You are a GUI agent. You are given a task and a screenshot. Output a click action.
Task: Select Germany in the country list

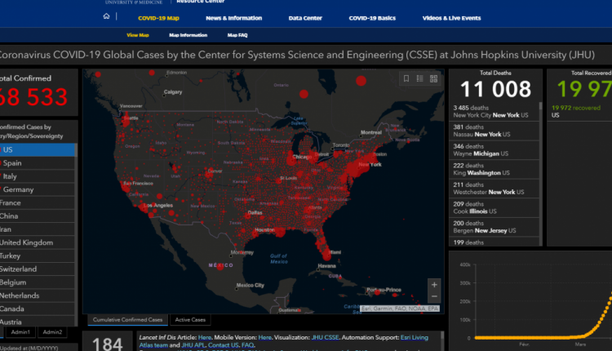[37, 189]
